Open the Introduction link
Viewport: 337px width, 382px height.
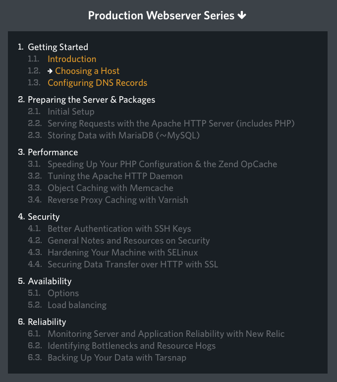click(72, 59)
